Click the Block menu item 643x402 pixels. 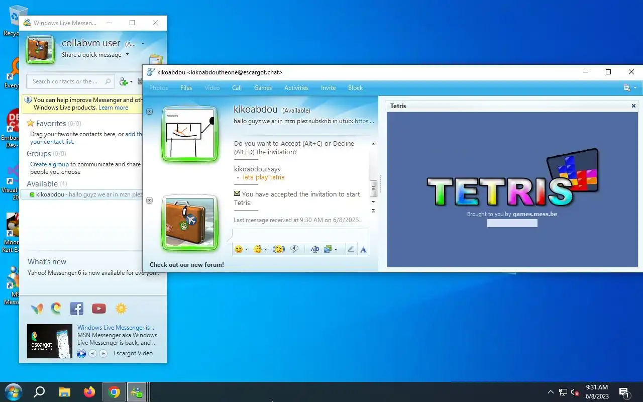(x=355, y=87)
